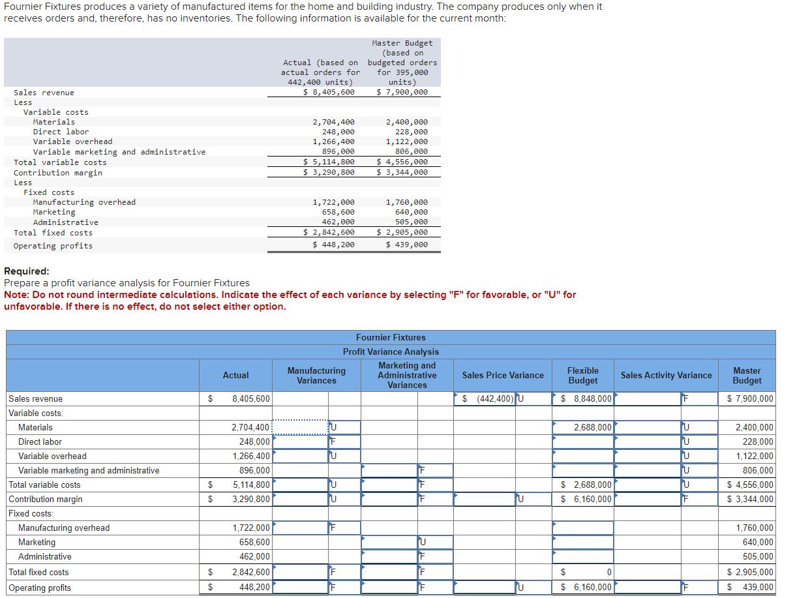The height and width of the screenshot is (598, 795).
Task: Click Operating profits flexible budget $6,160,000
Action: 583,588
